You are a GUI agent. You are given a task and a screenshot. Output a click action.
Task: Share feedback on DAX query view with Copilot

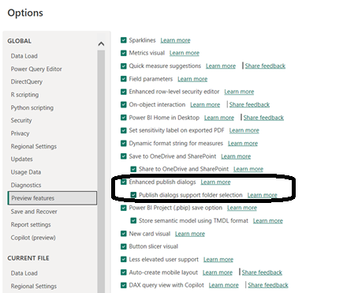point(268,285)
